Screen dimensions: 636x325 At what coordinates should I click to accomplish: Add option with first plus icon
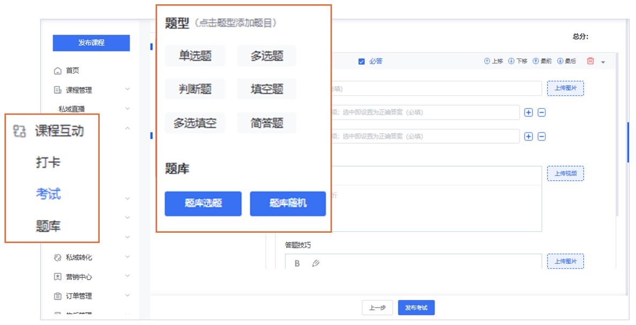click(x=528, y=113)
